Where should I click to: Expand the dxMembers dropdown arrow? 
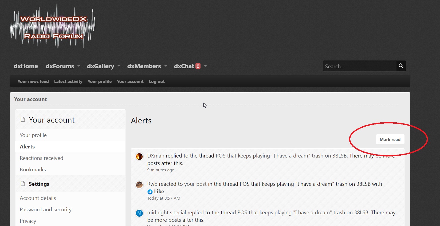pos(166,66)
